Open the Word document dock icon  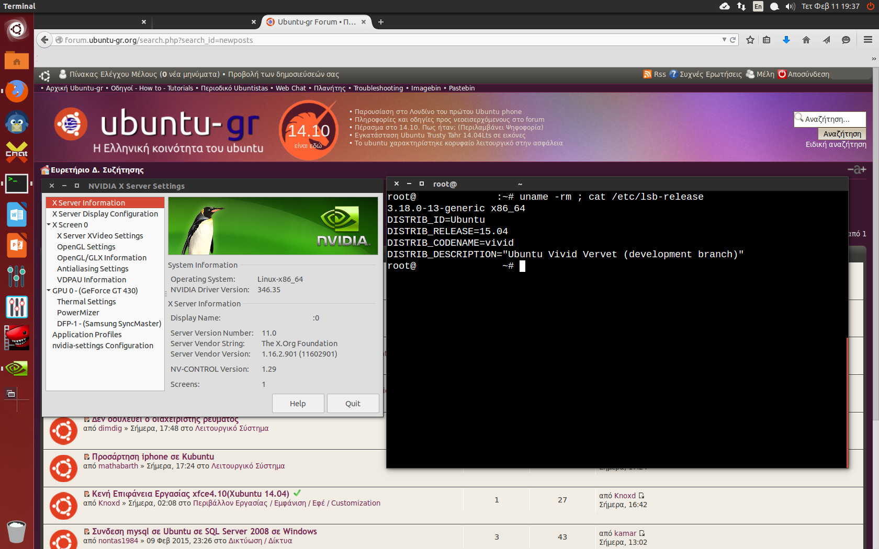click(17, 214)
